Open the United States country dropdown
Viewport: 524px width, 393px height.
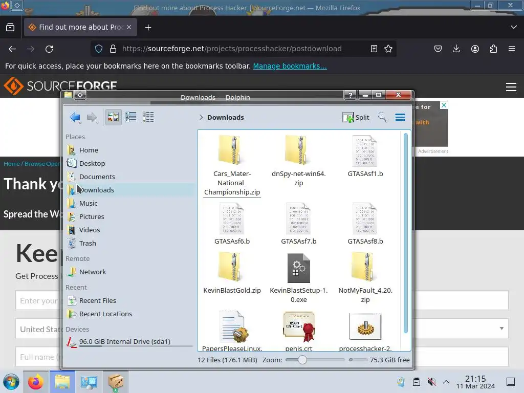(x=261, y=329)
